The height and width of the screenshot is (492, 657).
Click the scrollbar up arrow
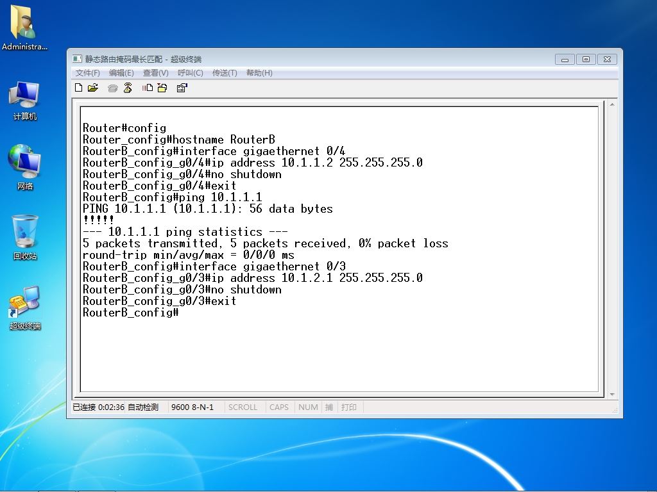click(612, 104)
